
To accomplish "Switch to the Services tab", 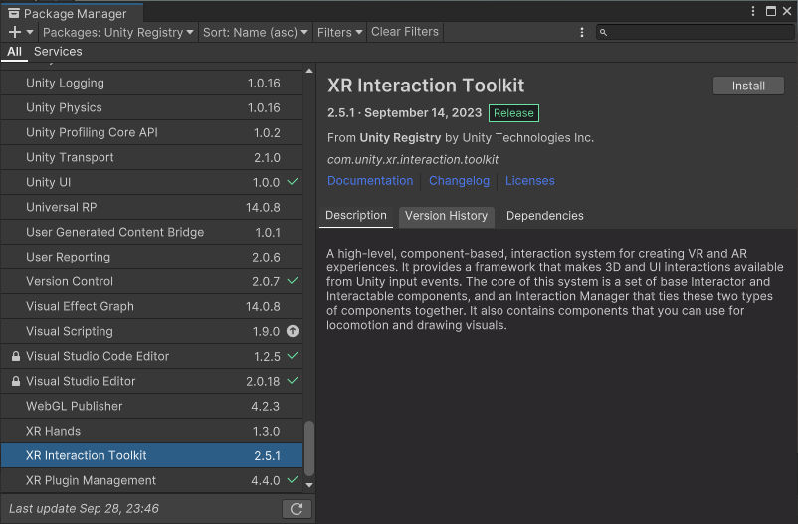I will pyautogui.click(x=58, y=52).
